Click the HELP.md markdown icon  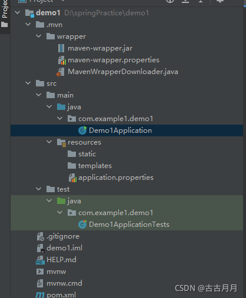tap(40, 260)
